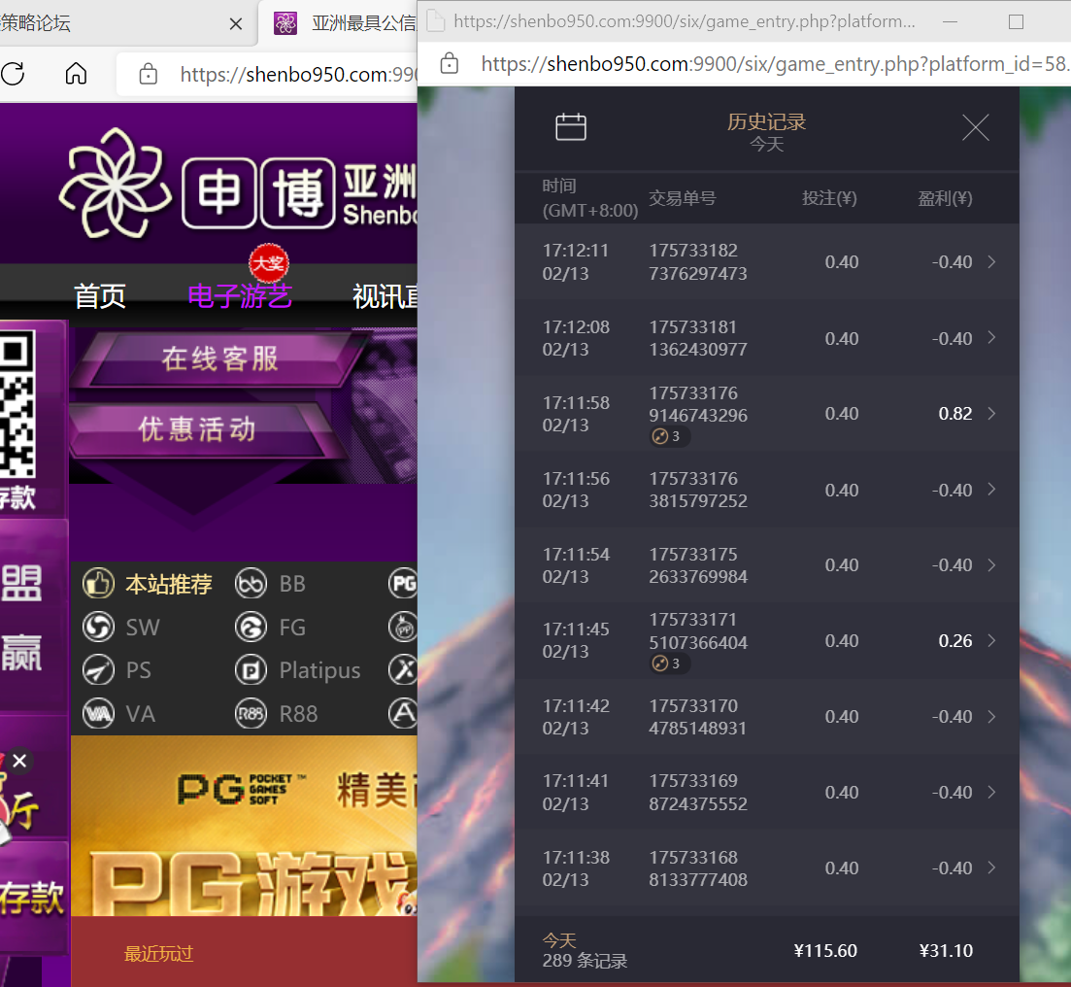The image size is (1071, 987).
Task: Click the total profit ¥31.10 value
Action: pyautogui.click(x=946, y=951)
